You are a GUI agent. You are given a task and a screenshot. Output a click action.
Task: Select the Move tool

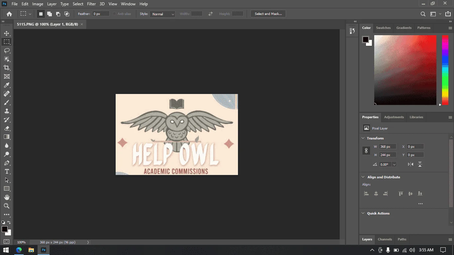point(7,33)
